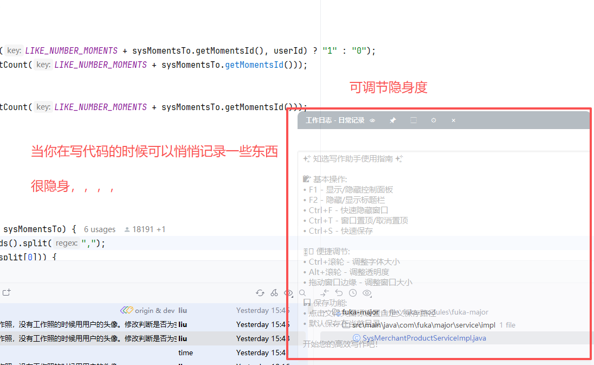Screen dimensions: 594x365
Task: Click the search magnifier in Git log toolbar
Action: point(302,293)
